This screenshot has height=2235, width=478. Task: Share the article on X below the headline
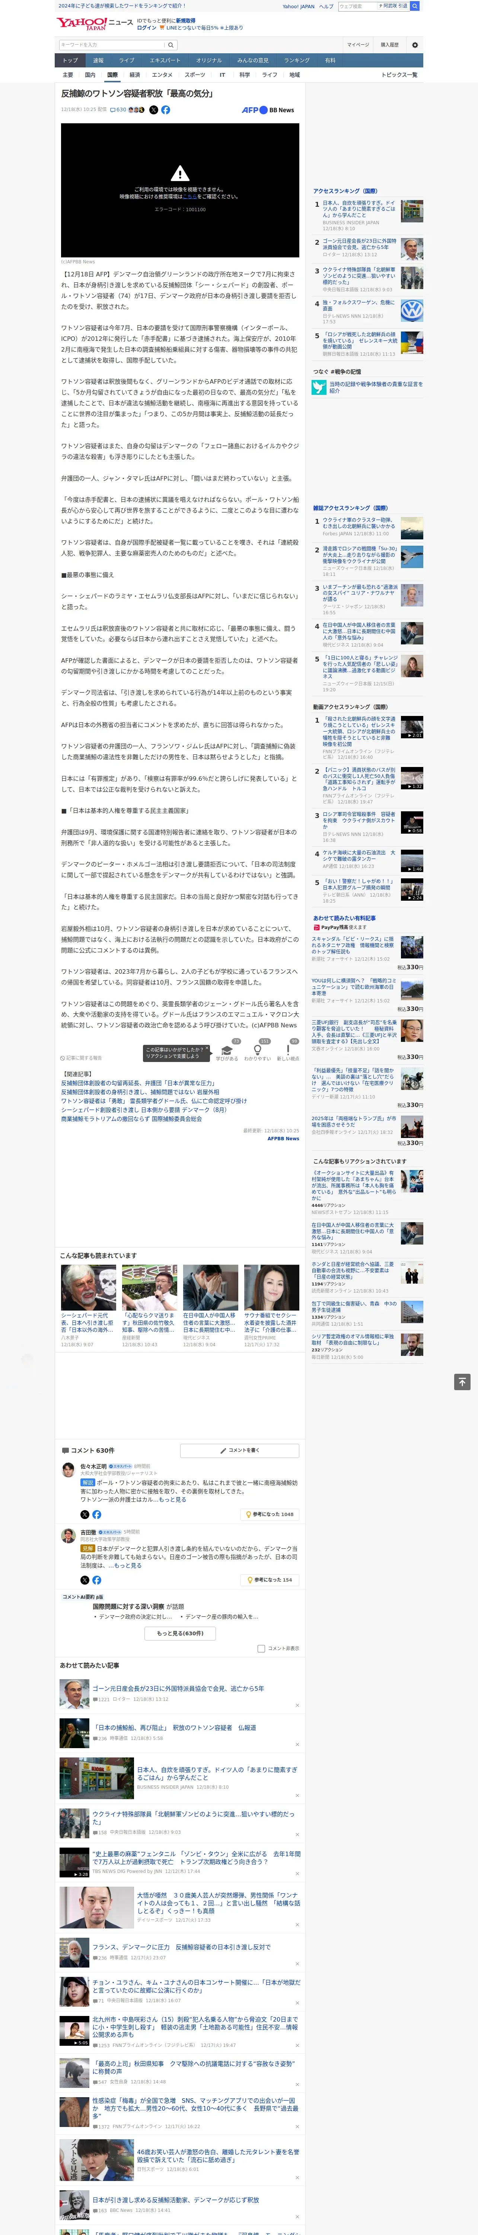coord(153,110)
